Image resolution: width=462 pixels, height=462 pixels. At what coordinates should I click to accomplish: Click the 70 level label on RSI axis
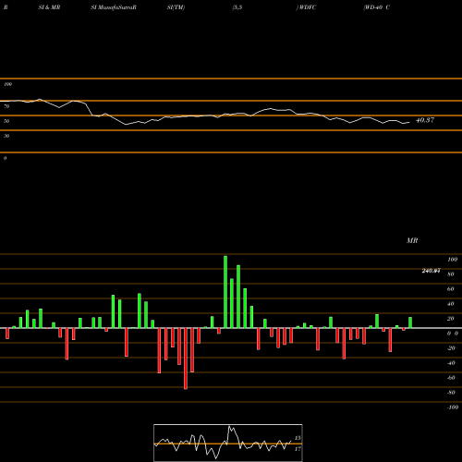[x=6, y=106]
